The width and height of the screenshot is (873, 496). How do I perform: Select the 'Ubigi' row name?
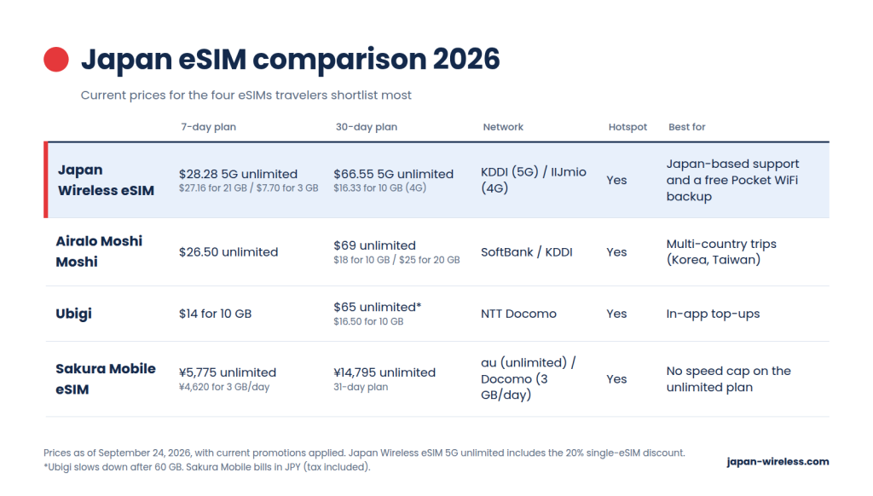(73, 314)
